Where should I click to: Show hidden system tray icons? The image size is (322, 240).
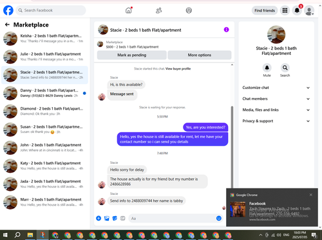pyautogui.click(x=261, y=235)
